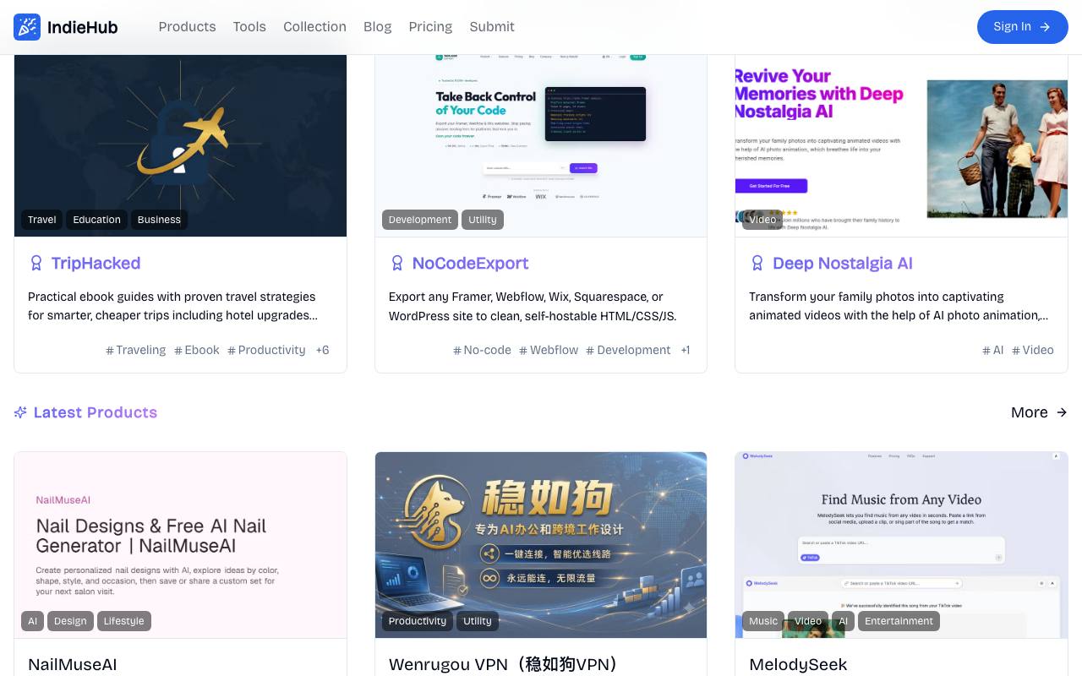Select the Video category badge on Deep Nostalgia AI
1082x676 pixels.
(762, 220)
